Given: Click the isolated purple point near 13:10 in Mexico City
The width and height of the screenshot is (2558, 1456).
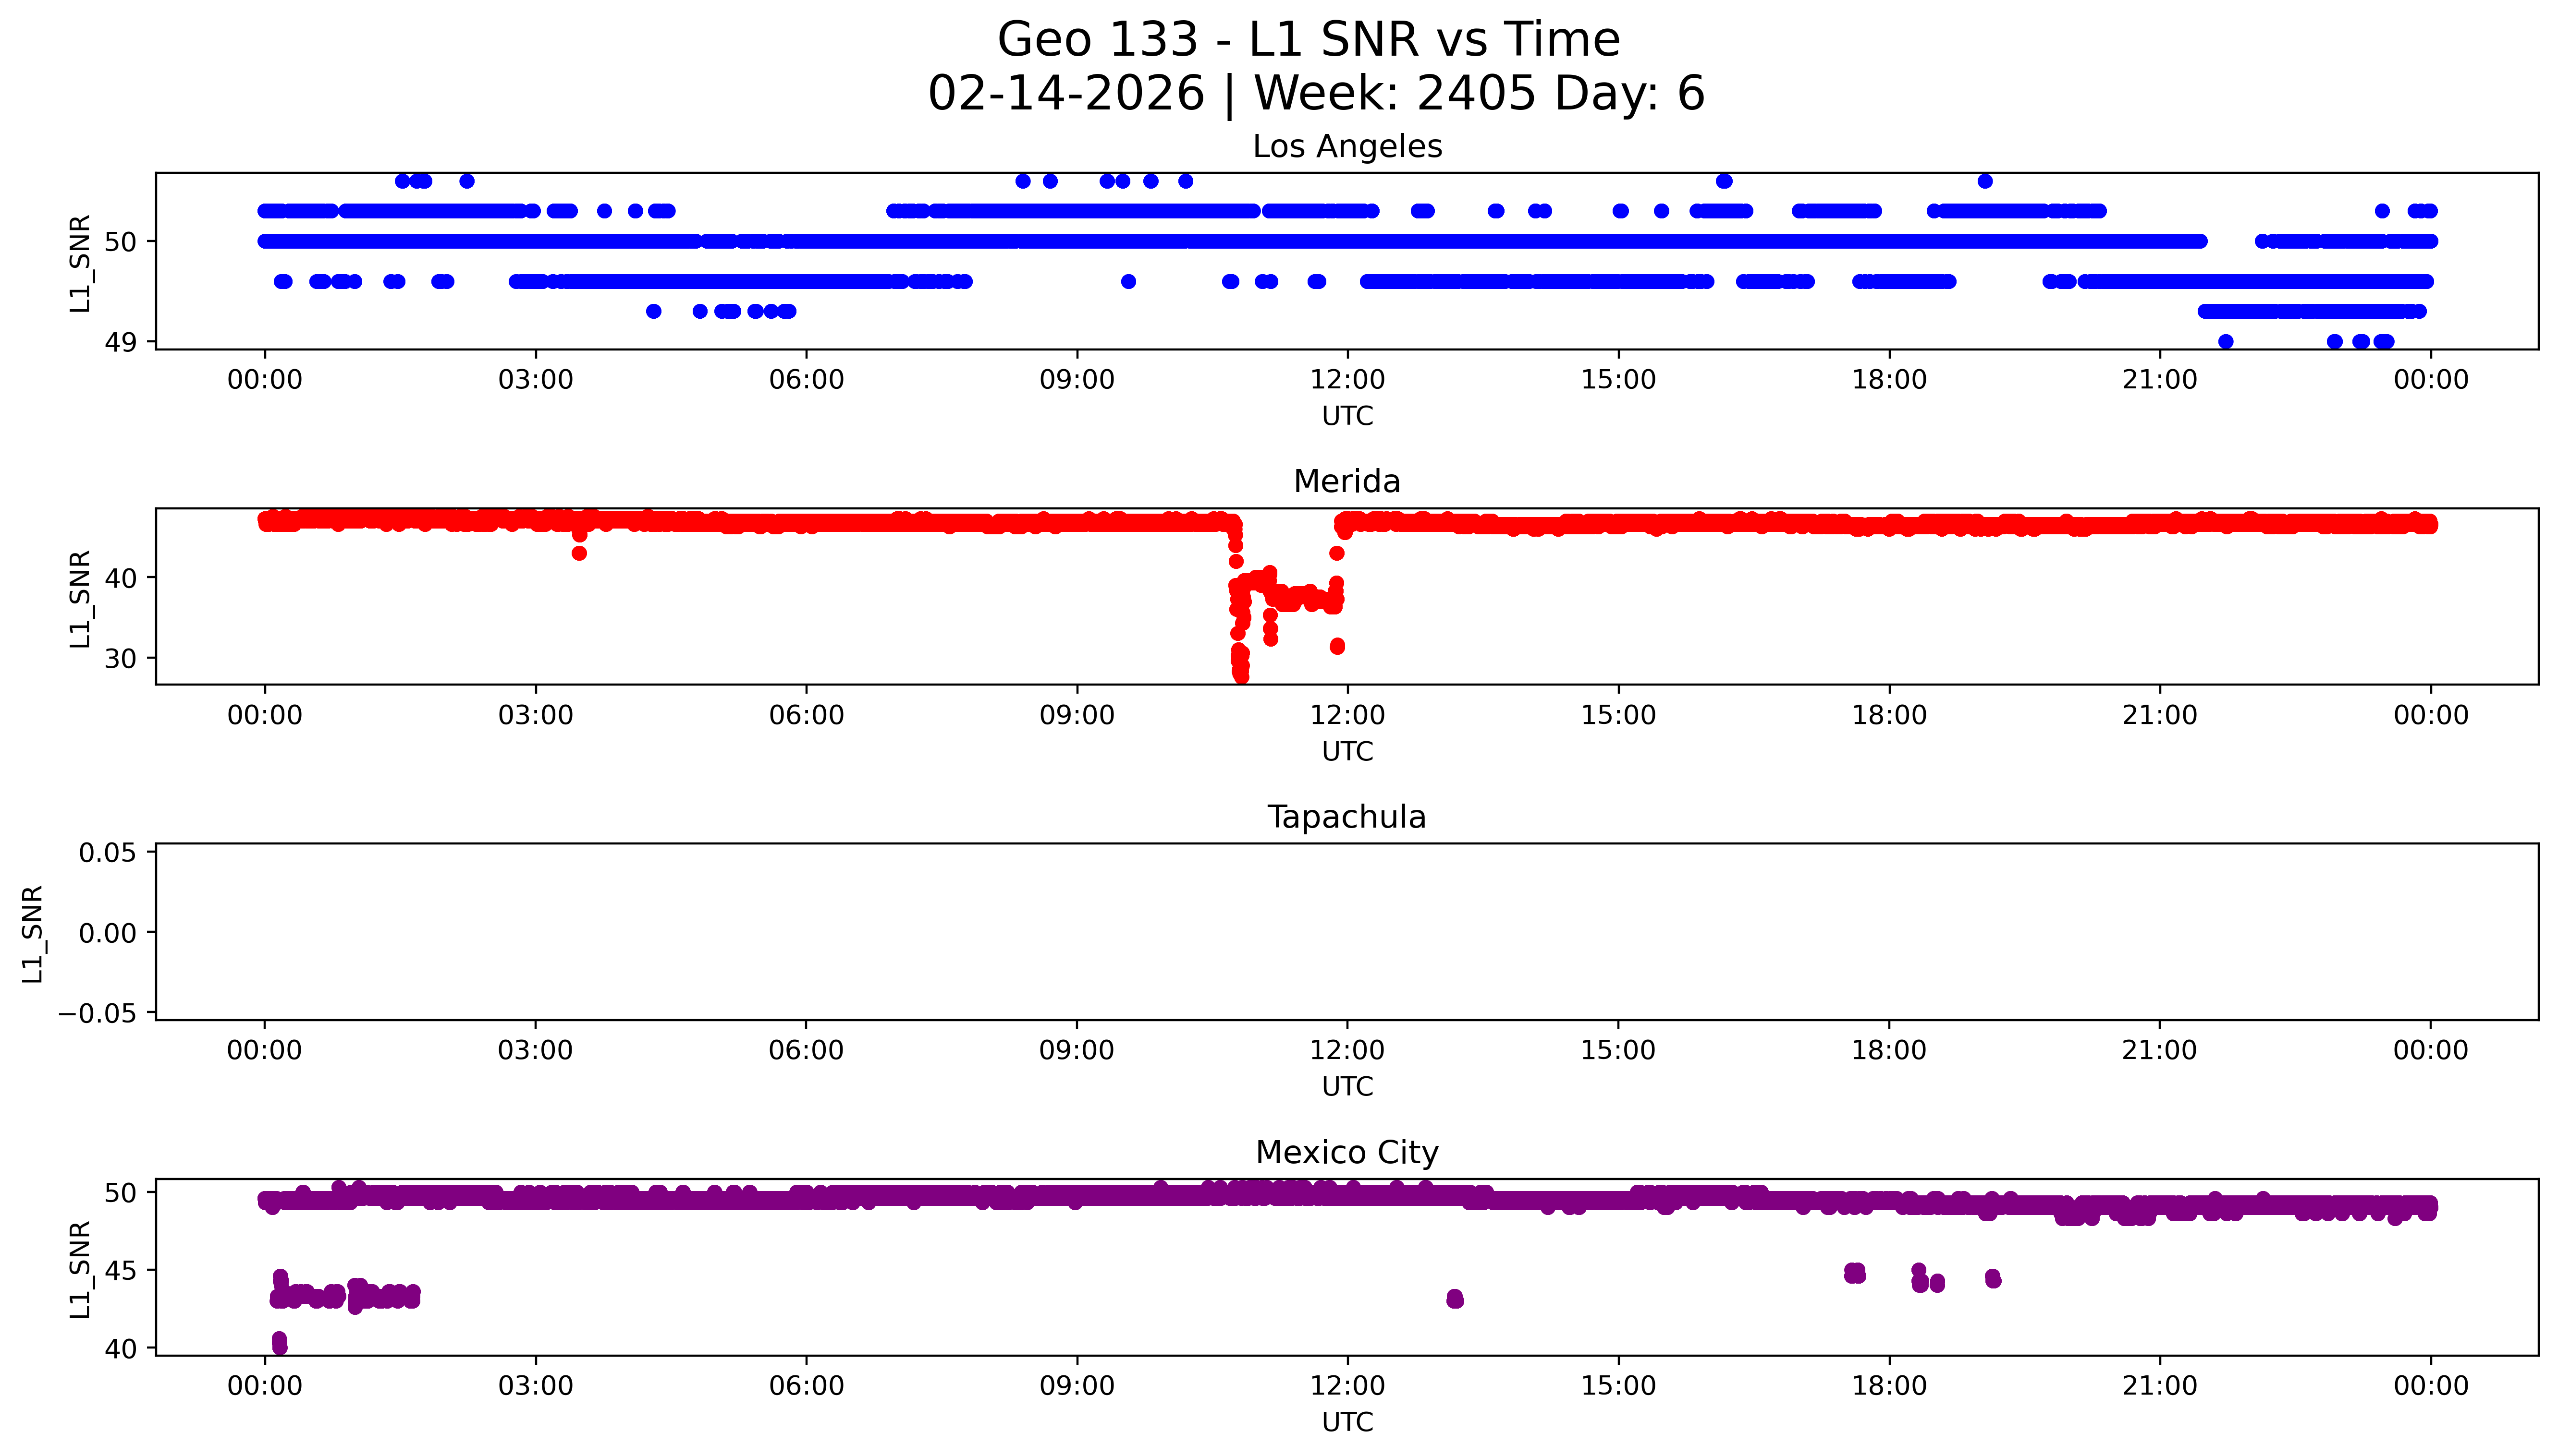Looking at the screenshot, I should point(1455,1299).
